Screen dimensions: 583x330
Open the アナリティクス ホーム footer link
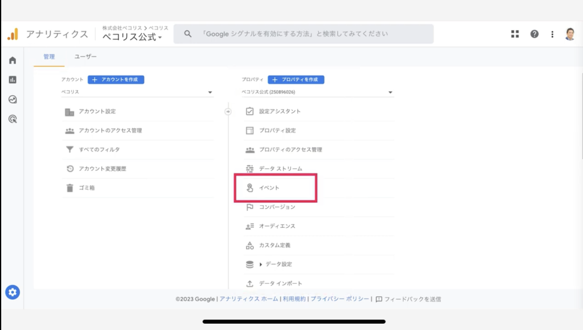(x=249, y=299)
